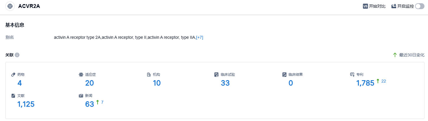The height and width of the screenshot is (121, 428).
Task: Click the 临床试验 icon
Action: point(217,75)
